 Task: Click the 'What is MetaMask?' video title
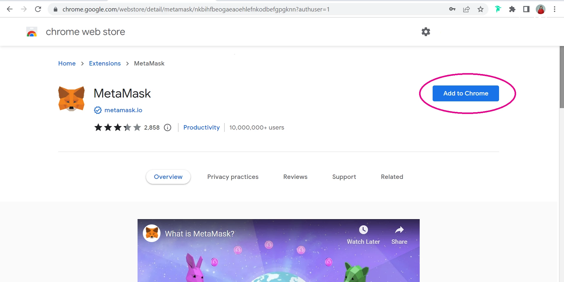(x=200, y=234)
